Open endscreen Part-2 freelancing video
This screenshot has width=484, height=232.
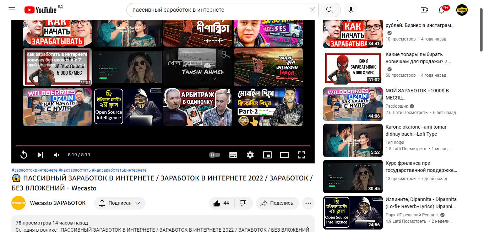pos(268,107)
